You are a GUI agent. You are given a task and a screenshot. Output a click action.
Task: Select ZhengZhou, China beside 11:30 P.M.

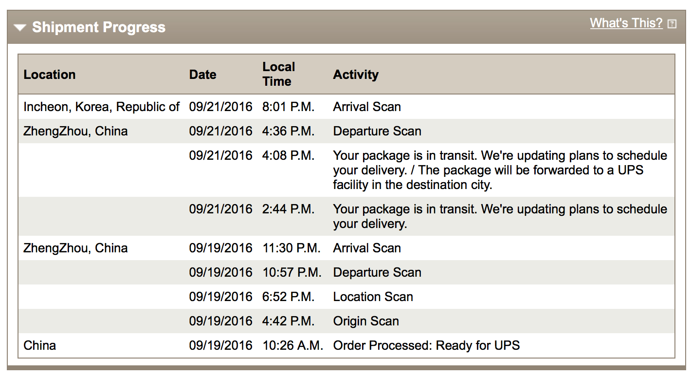[x=75, y=248]
